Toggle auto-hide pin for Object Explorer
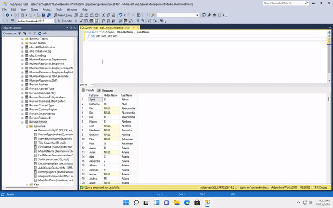 [x=71, y=28]
